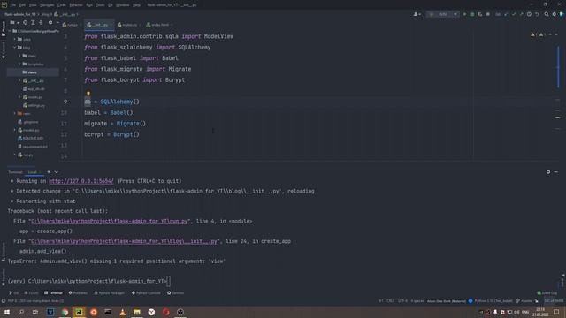Hide the Project tool window
The width and height of the screenshot is (566, 318).
coord(57,22)
